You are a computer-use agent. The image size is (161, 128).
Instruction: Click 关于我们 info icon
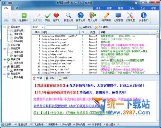[x=144, y=17]
